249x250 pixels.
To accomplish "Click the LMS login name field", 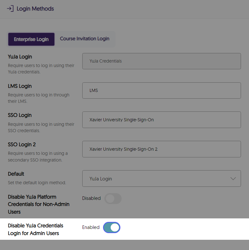I will [x=162, y=90].
